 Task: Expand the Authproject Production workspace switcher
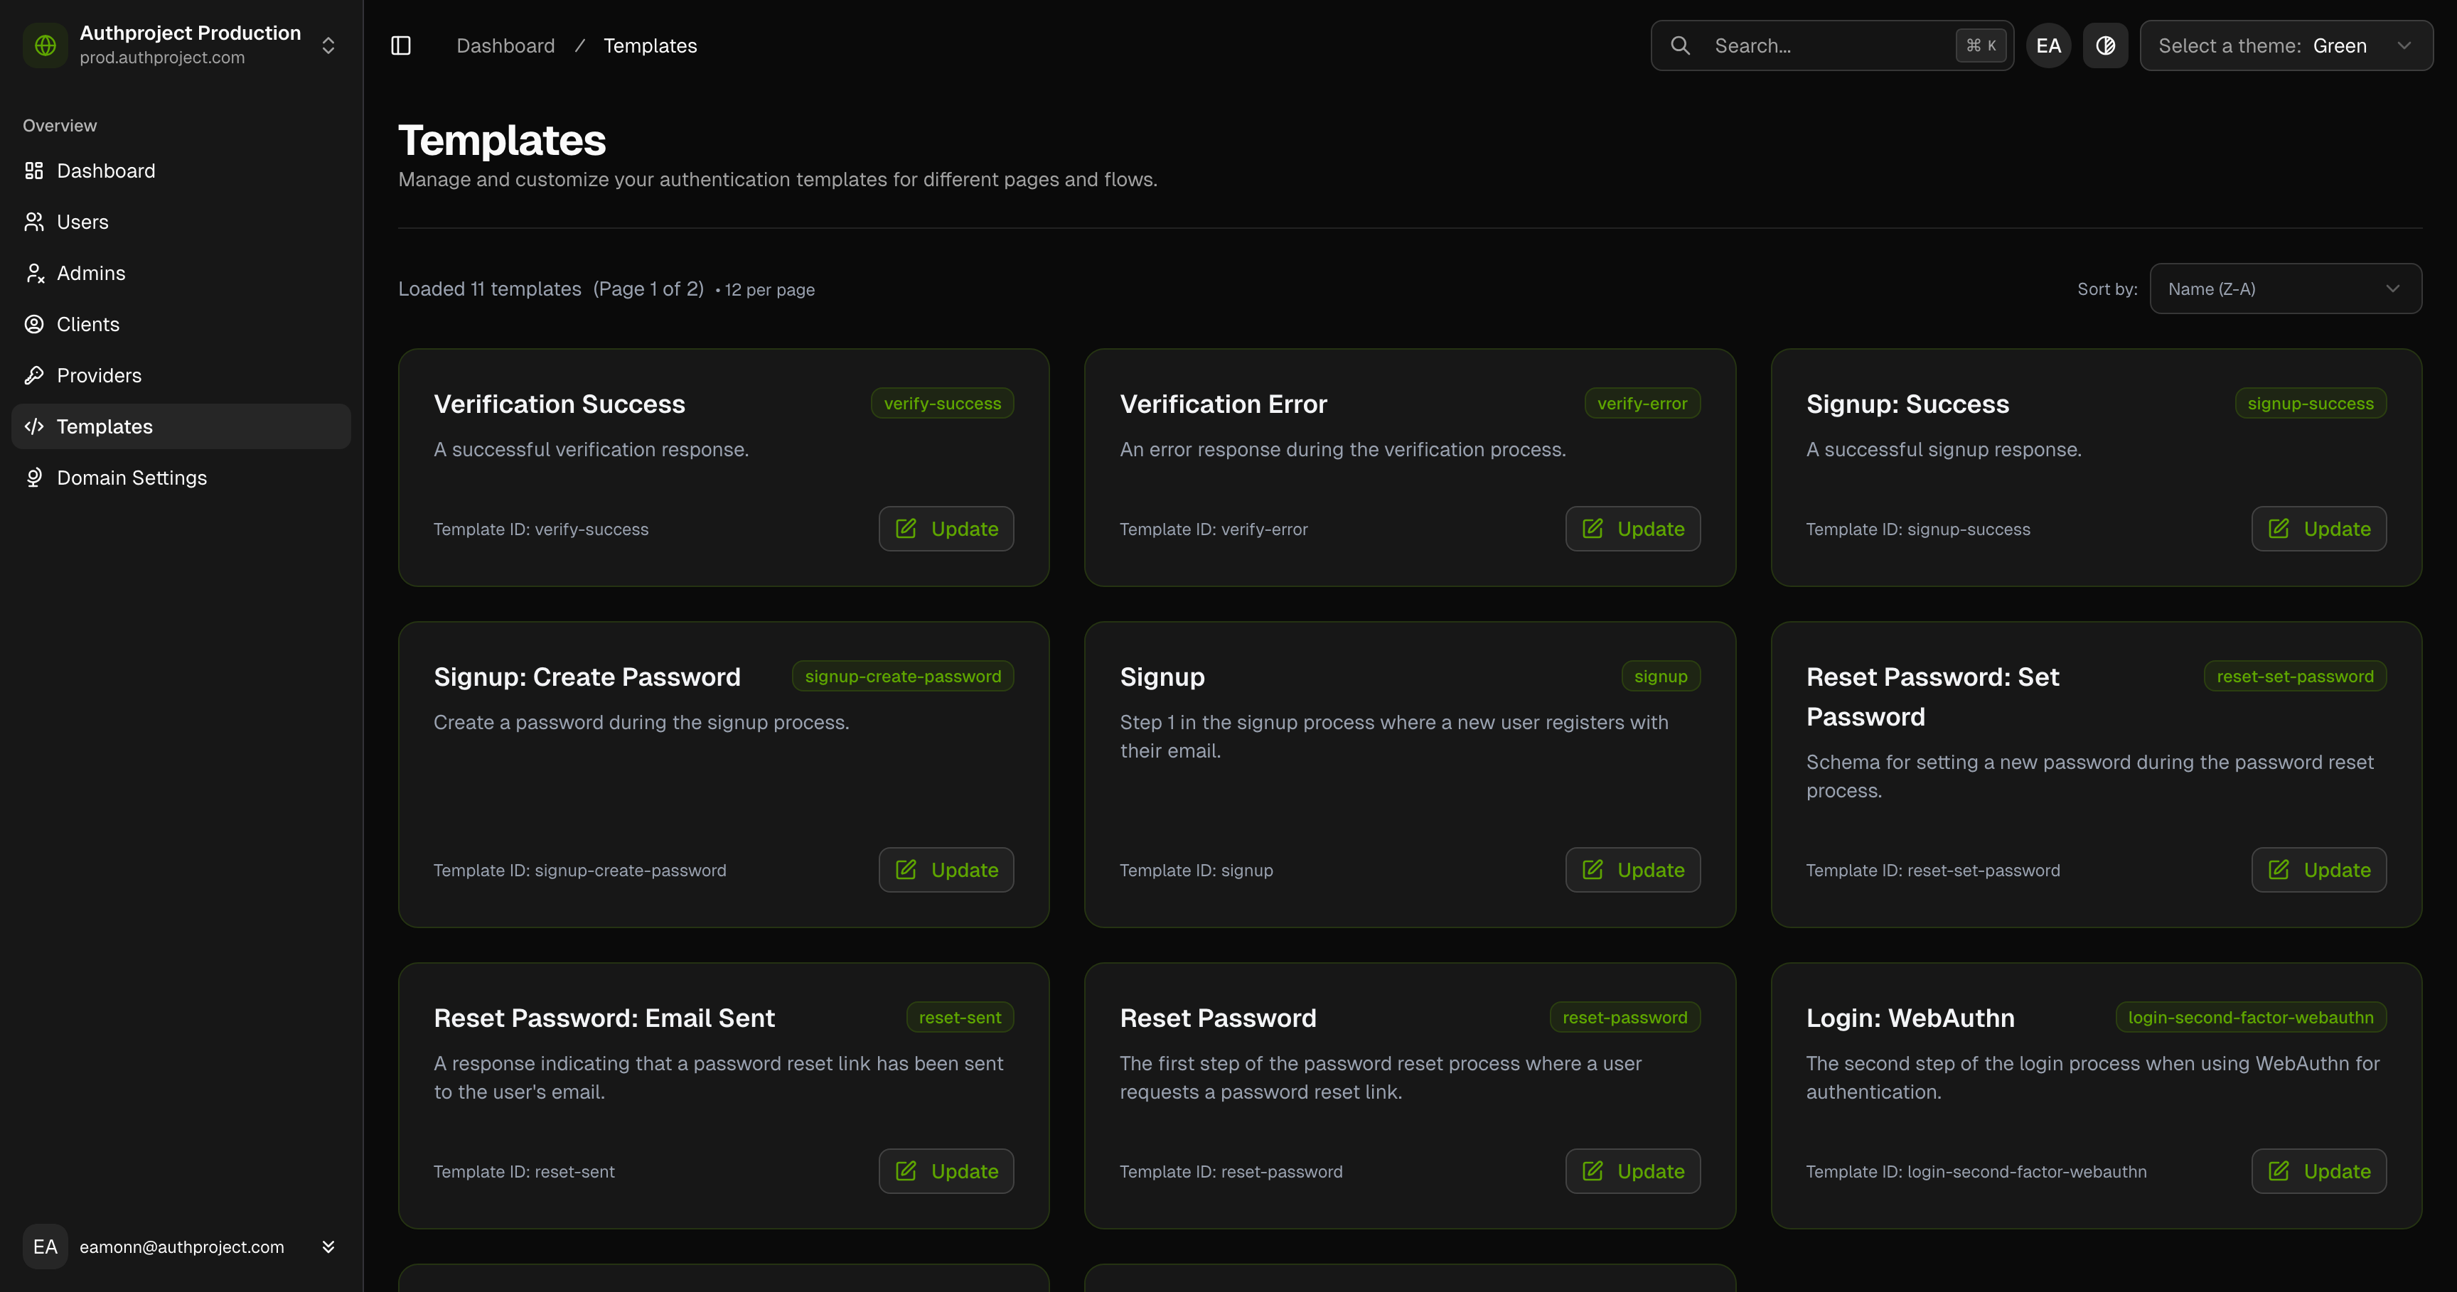coord(327,45)
